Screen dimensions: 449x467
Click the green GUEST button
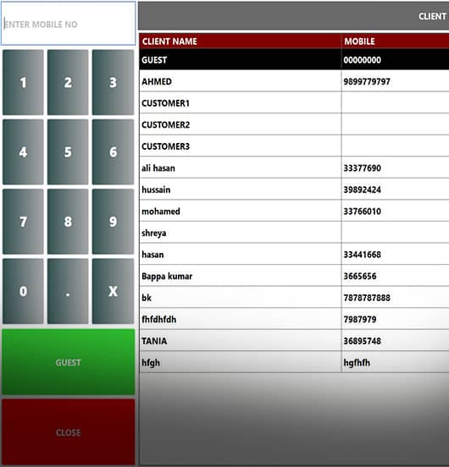69,362
